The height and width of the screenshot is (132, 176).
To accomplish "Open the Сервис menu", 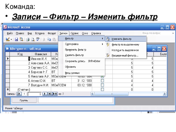I will pyautogui.click(x=75, y=33).
